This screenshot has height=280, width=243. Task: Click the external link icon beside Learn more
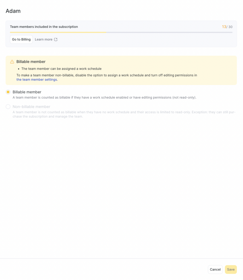coord(56,39)
